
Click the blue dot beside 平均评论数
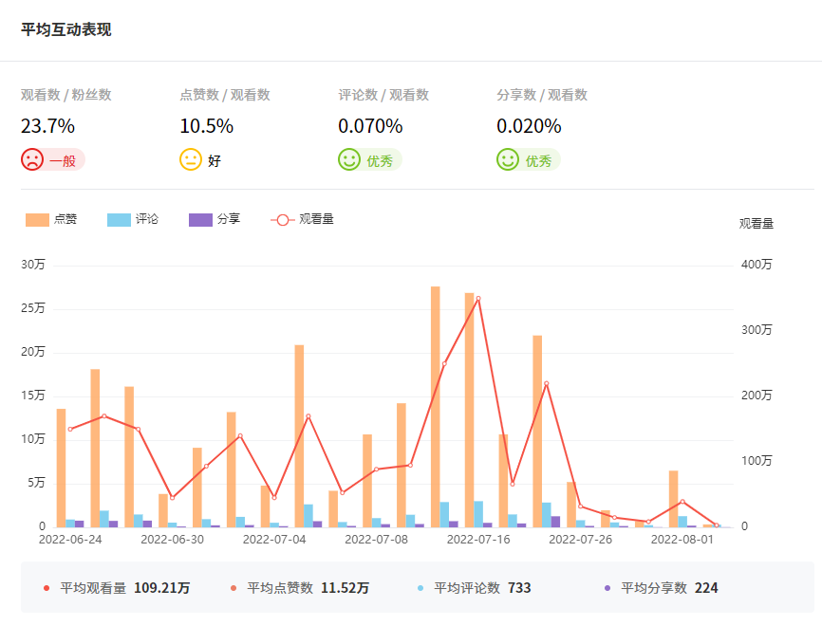click(x=420, y=588)
